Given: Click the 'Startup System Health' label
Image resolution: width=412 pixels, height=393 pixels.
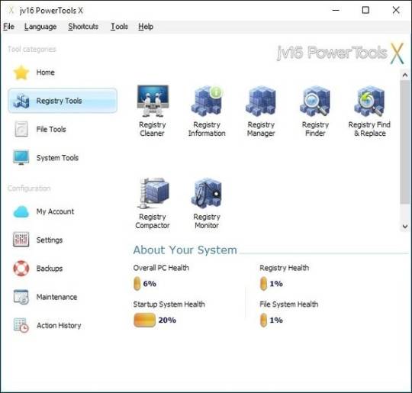Looking at the screenshot, I should (169, 304).
